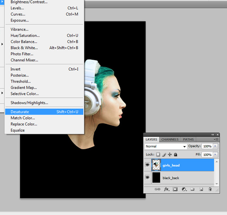The width and height of the screenshot is (227, 215).
Task: Open the Opacity slider arrow
Action: coord(216,146)
